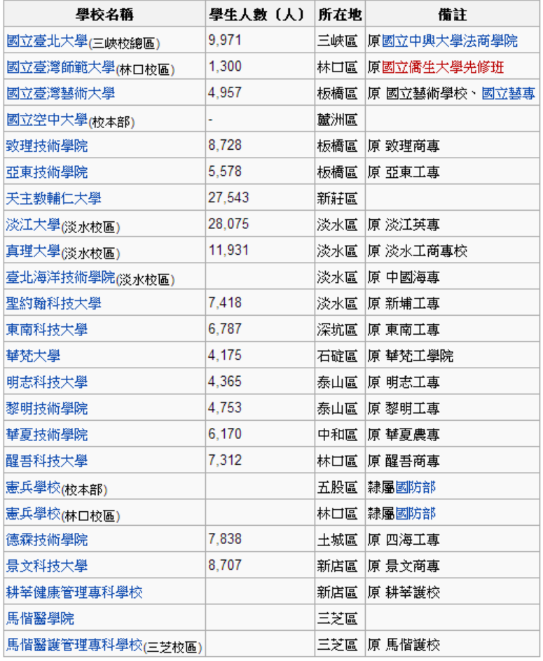Open the 明志科技大學 link
Viewport: 543px width, 661px height.
[47, 382]
